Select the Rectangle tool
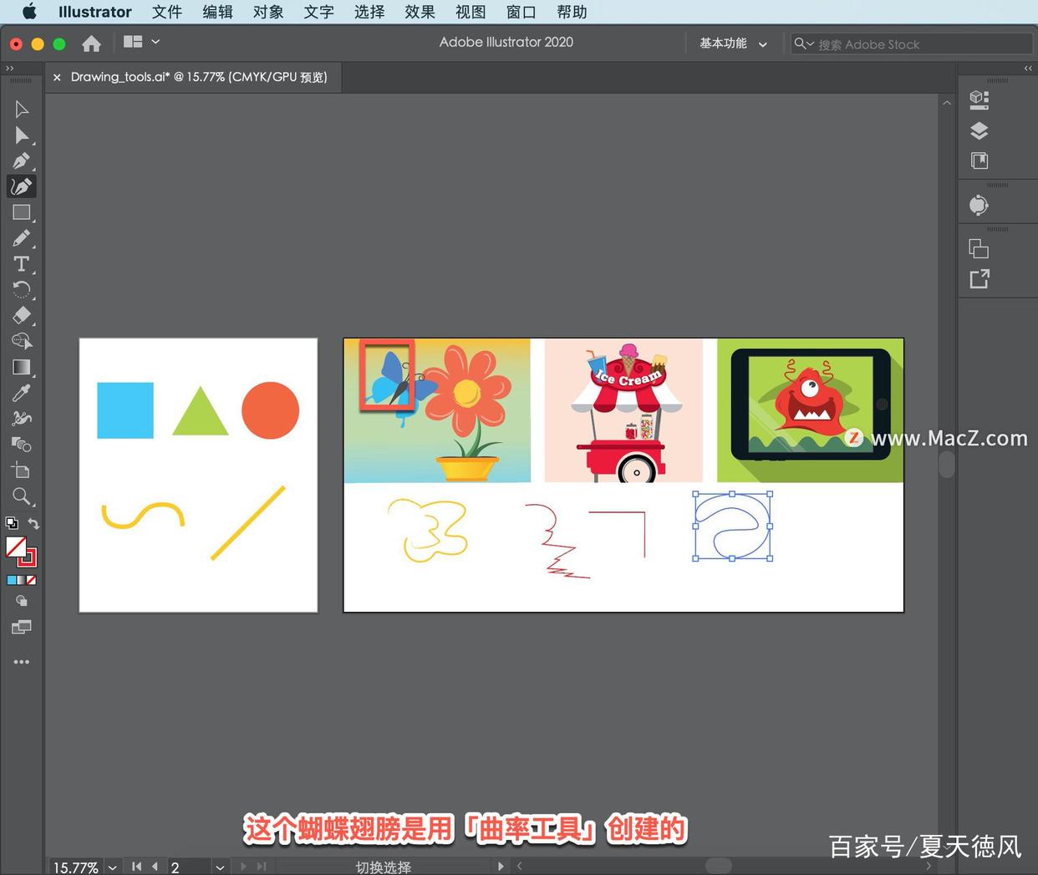1038x875 pixels. (x=22, y=212)
